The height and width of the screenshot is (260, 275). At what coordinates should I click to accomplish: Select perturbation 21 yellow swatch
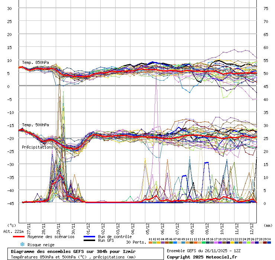click(232, 243)
